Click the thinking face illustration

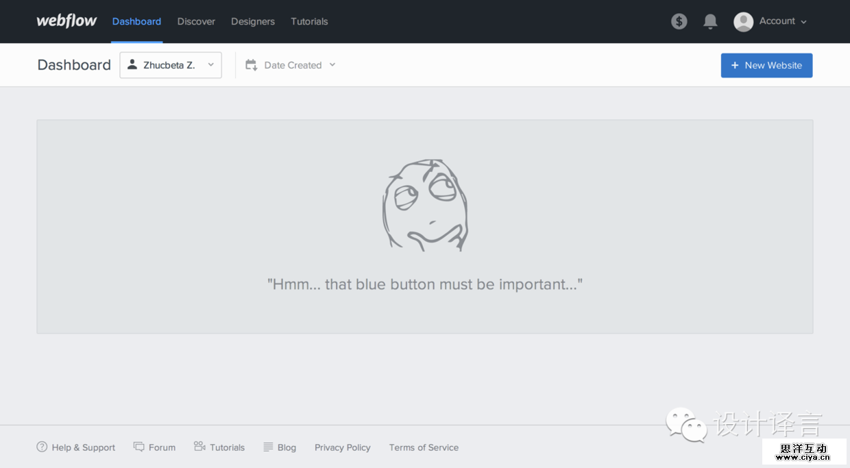tap(425, 206)
